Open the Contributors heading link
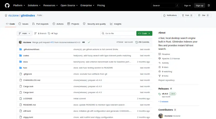 click(x=166, y=110)
